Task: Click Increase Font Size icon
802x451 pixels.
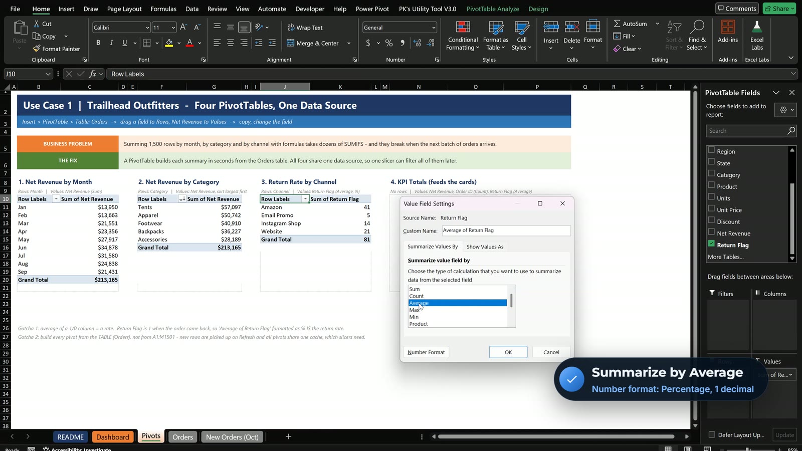Action: (183, 27)
